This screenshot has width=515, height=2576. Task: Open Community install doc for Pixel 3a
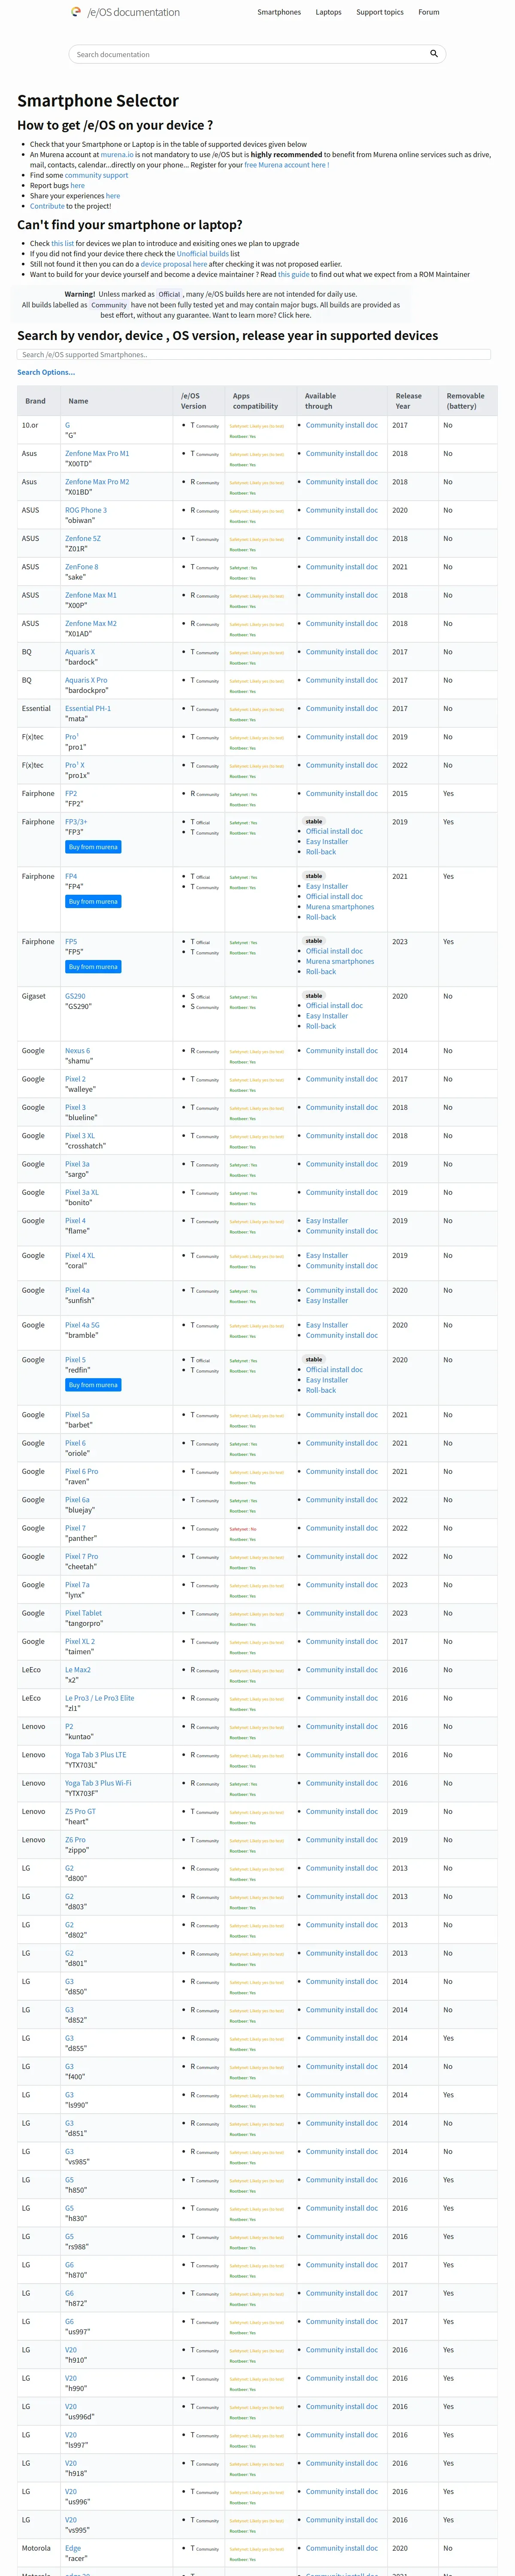[342, 1164]
